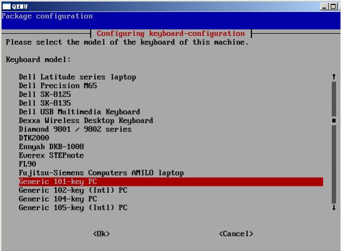The width and height of the screenshot is (341, 251).
Task: Pick Fujitsu-Siemens Computers AMILO laptop
Action: pos(101,173)
